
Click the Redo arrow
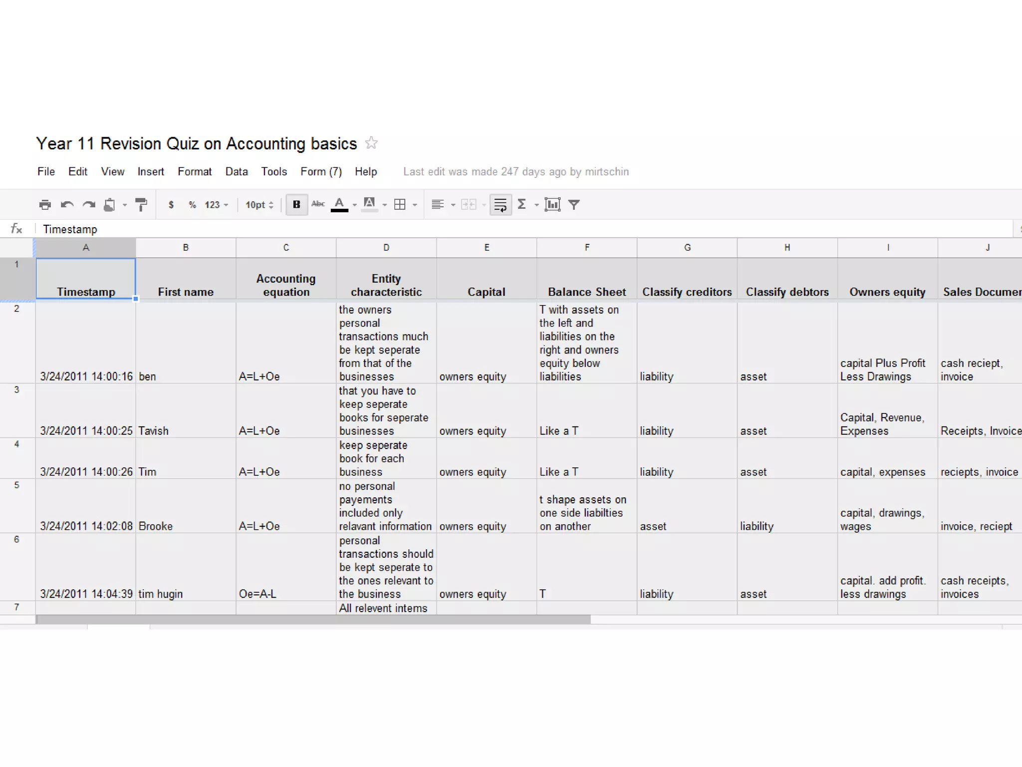pos(89,205)
